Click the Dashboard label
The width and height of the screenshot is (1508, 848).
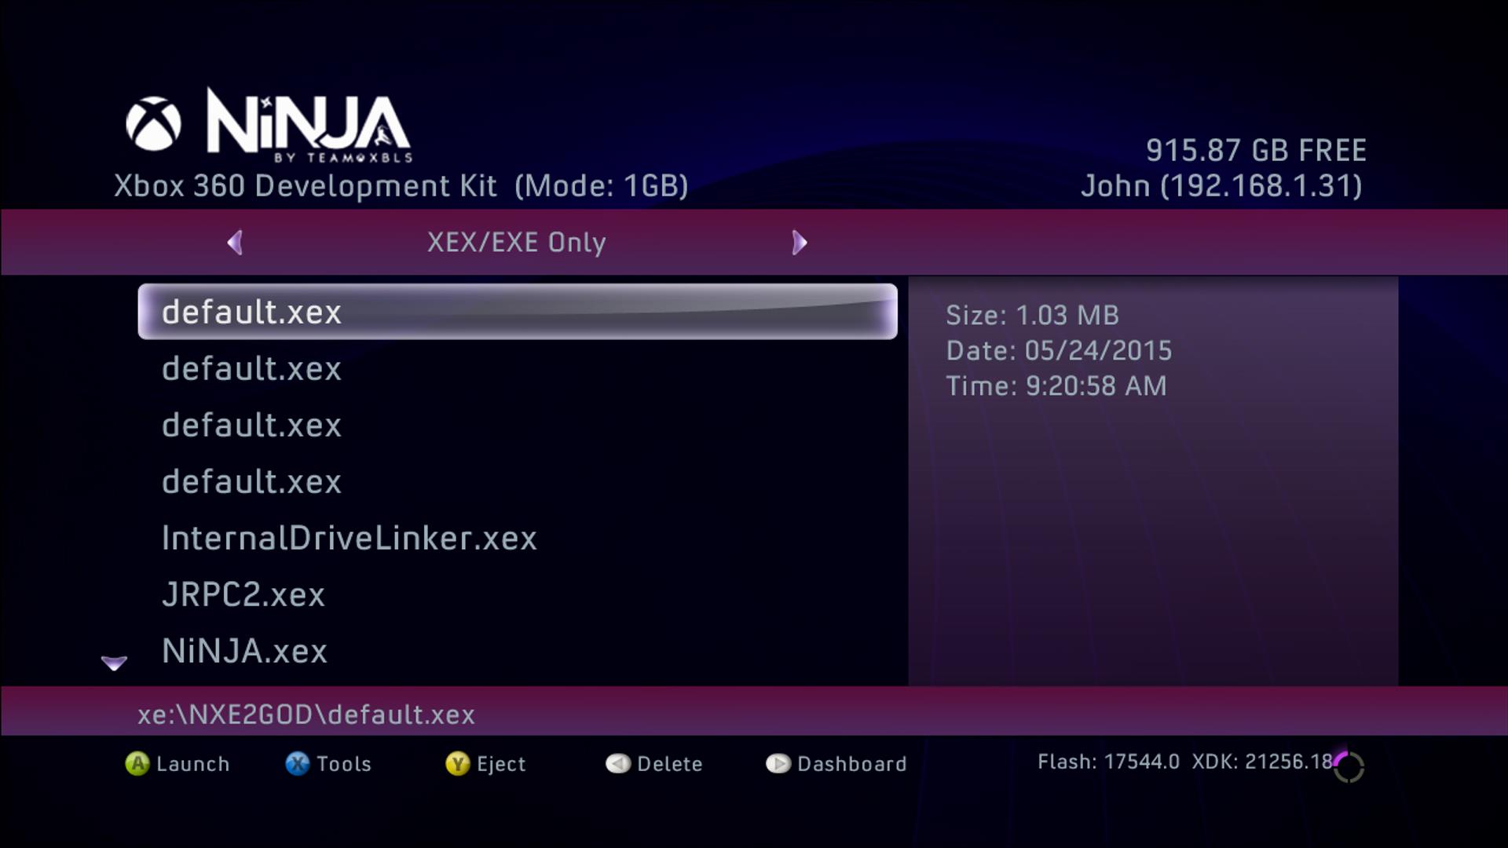[x=852, y=764]
